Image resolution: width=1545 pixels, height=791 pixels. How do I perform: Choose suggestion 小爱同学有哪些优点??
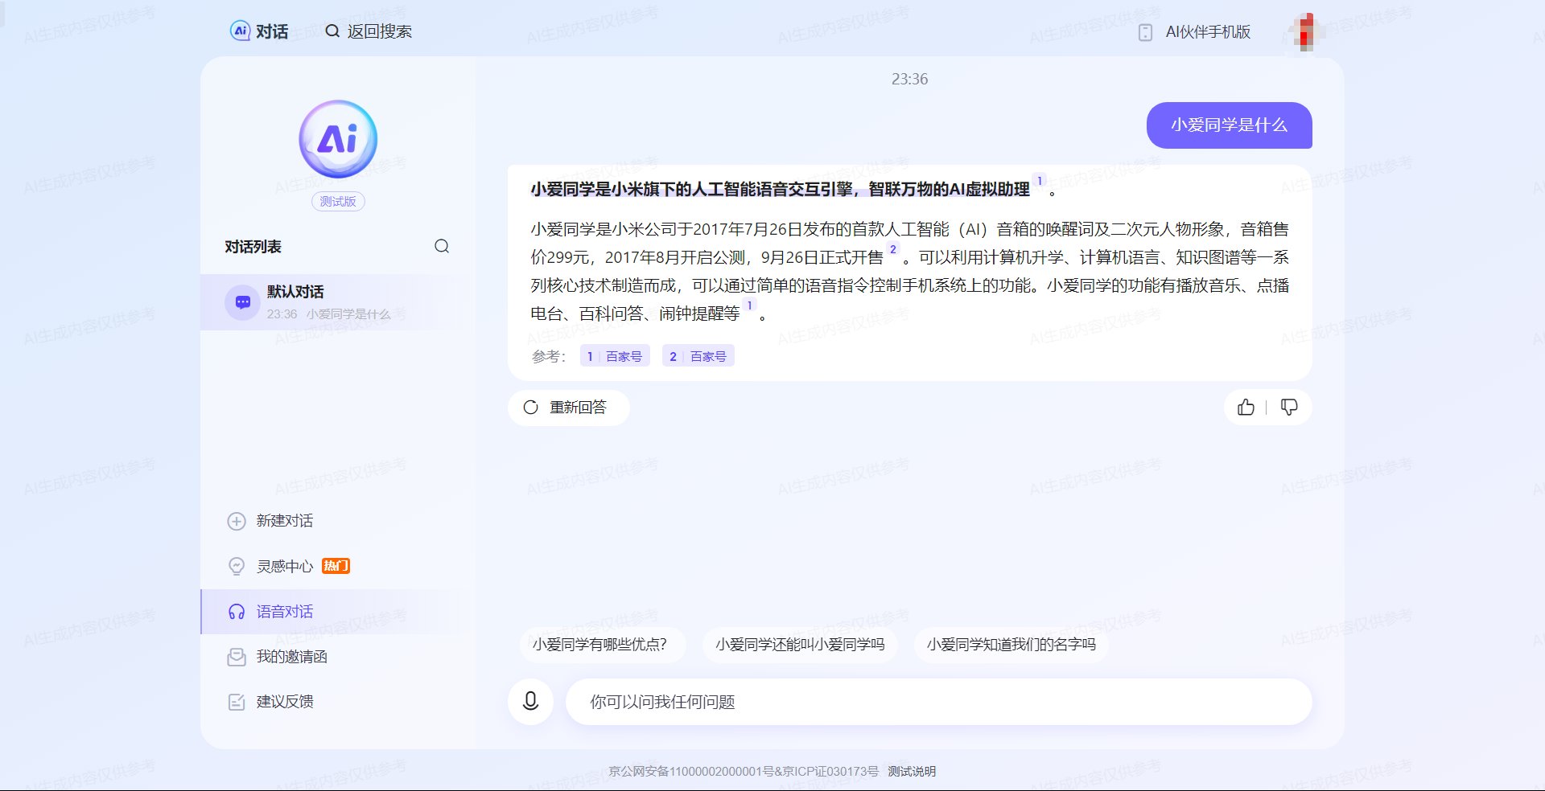click(x=600, y=645)
